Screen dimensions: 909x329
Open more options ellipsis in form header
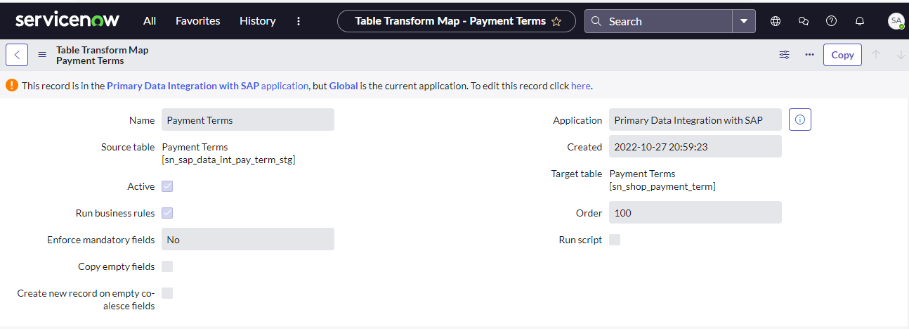(809, 55)
